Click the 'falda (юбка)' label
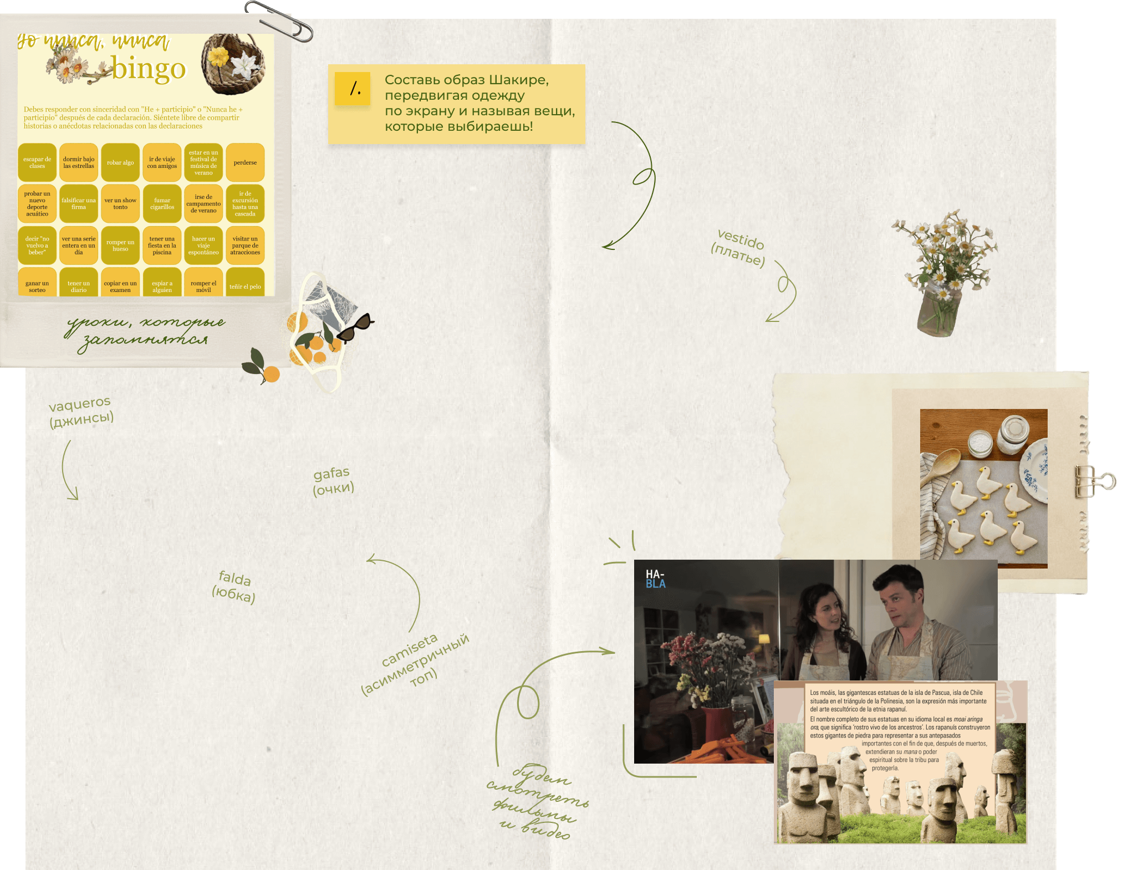The width and height of the screenshot is (1143, 870). (234, 587)
